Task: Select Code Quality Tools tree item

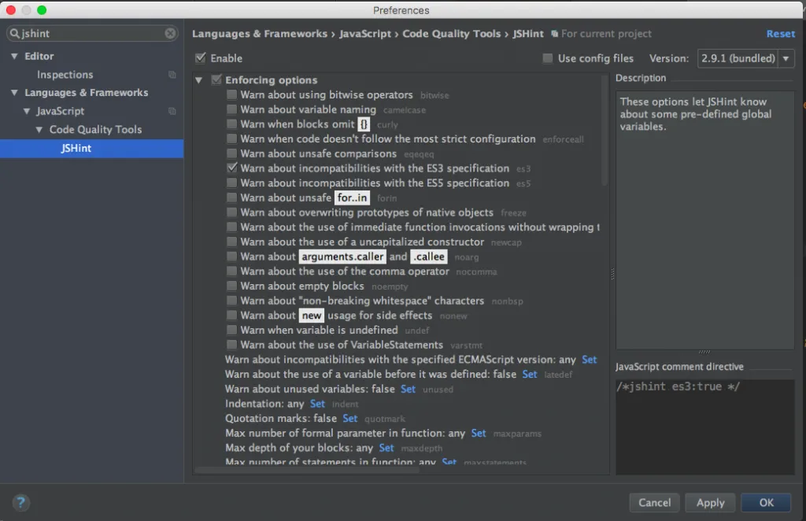Action: tap(95, 130)
